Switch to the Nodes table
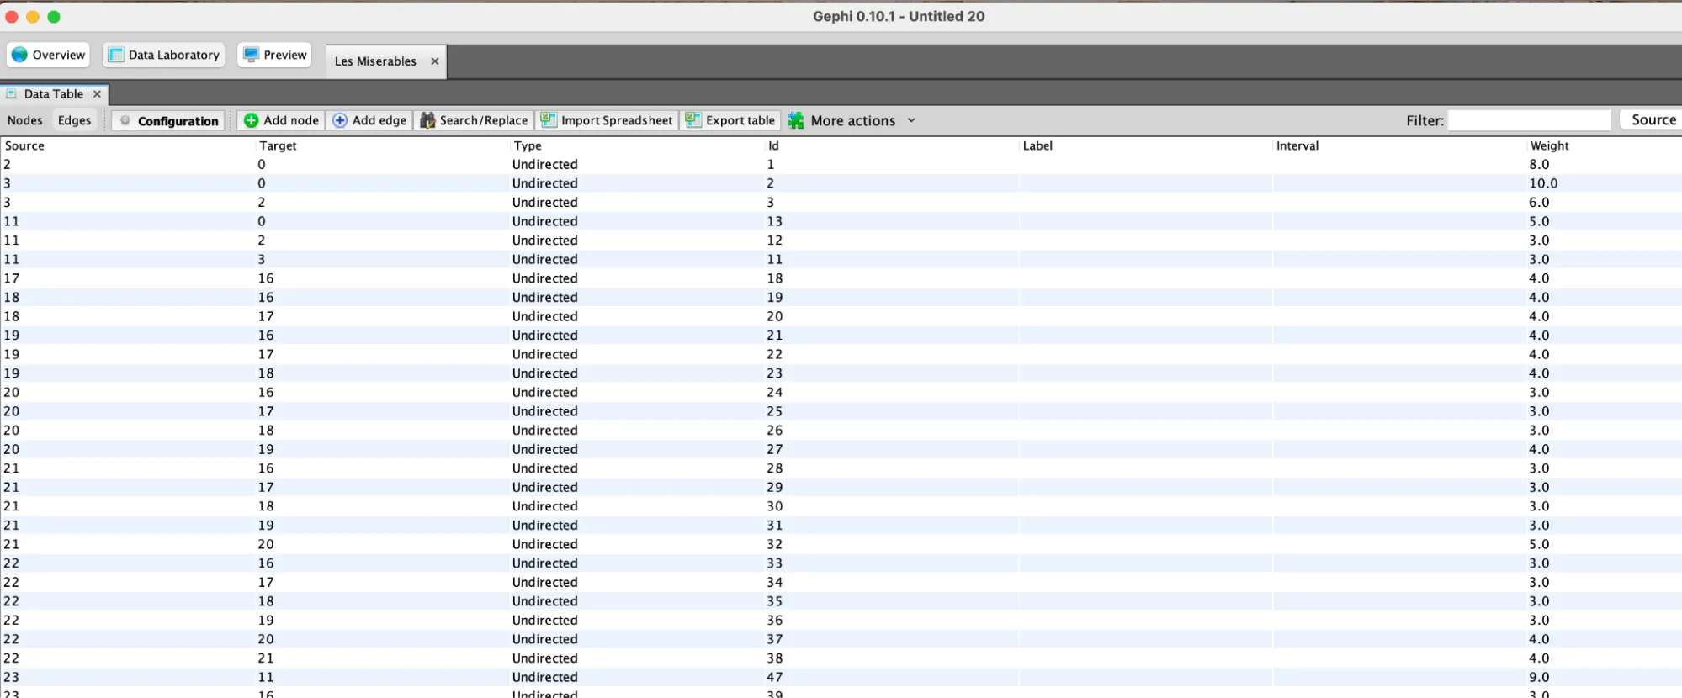Screen dimensions: 1682x698 click(x=24, y=120)
